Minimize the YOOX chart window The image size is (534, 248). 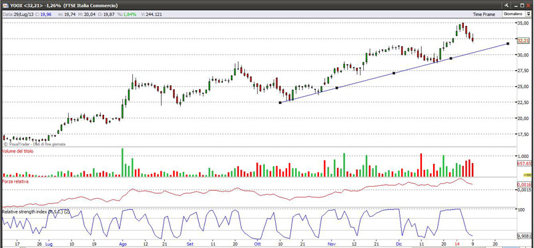coord(515,5)
